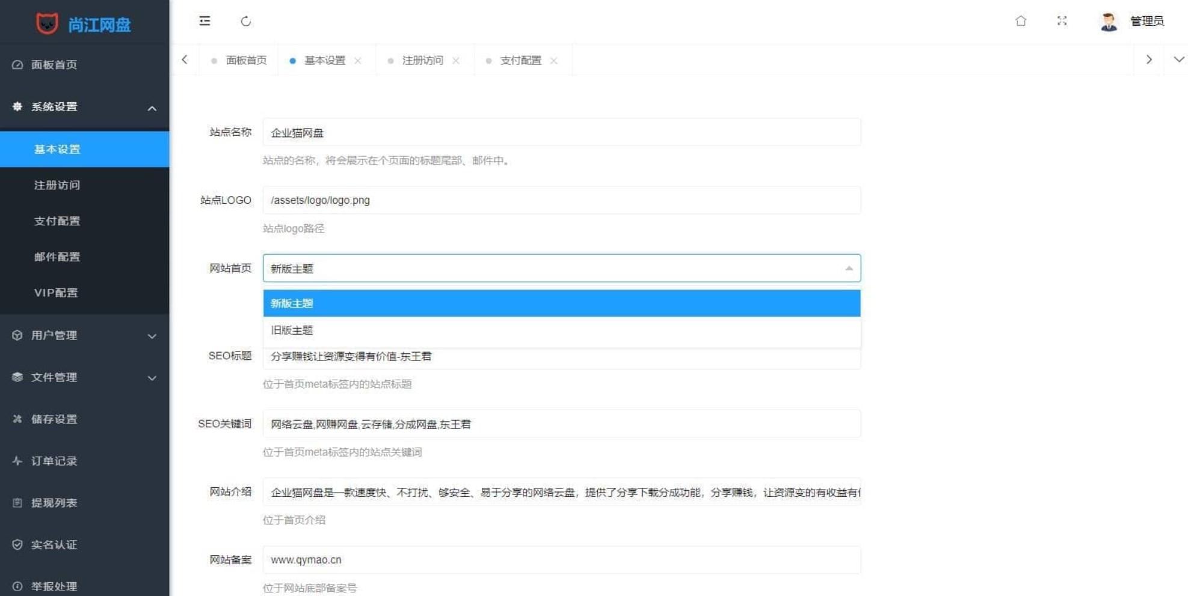
Task: Open the home icon in top bar
Action: pos(1021,21)
